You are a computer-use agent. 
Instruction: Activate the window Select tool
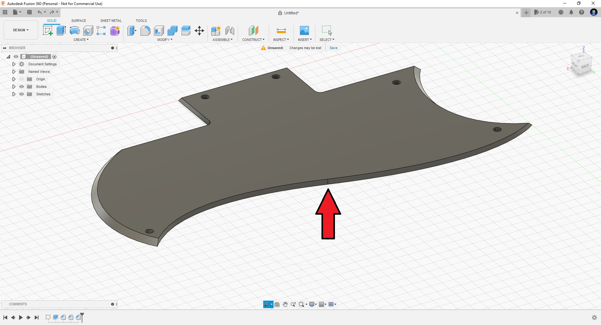pyautogui.click(x=327, y=30)
